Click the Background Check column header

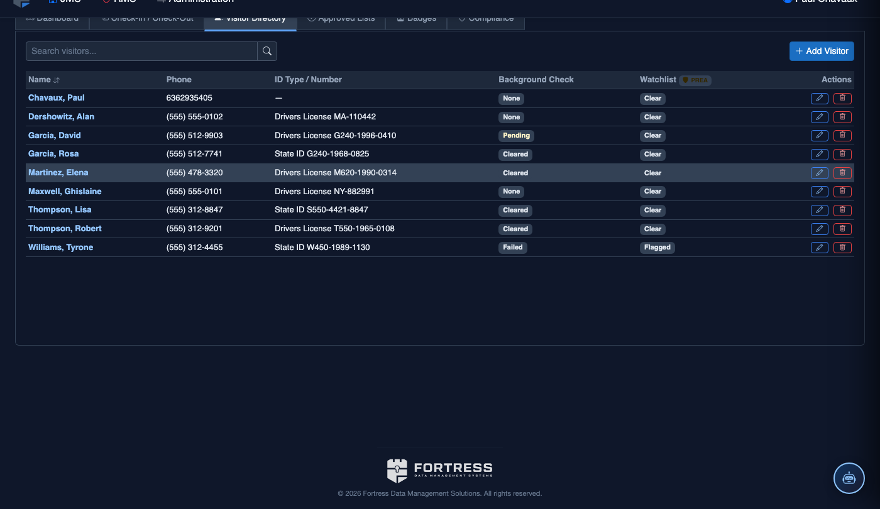coord(536,80)
